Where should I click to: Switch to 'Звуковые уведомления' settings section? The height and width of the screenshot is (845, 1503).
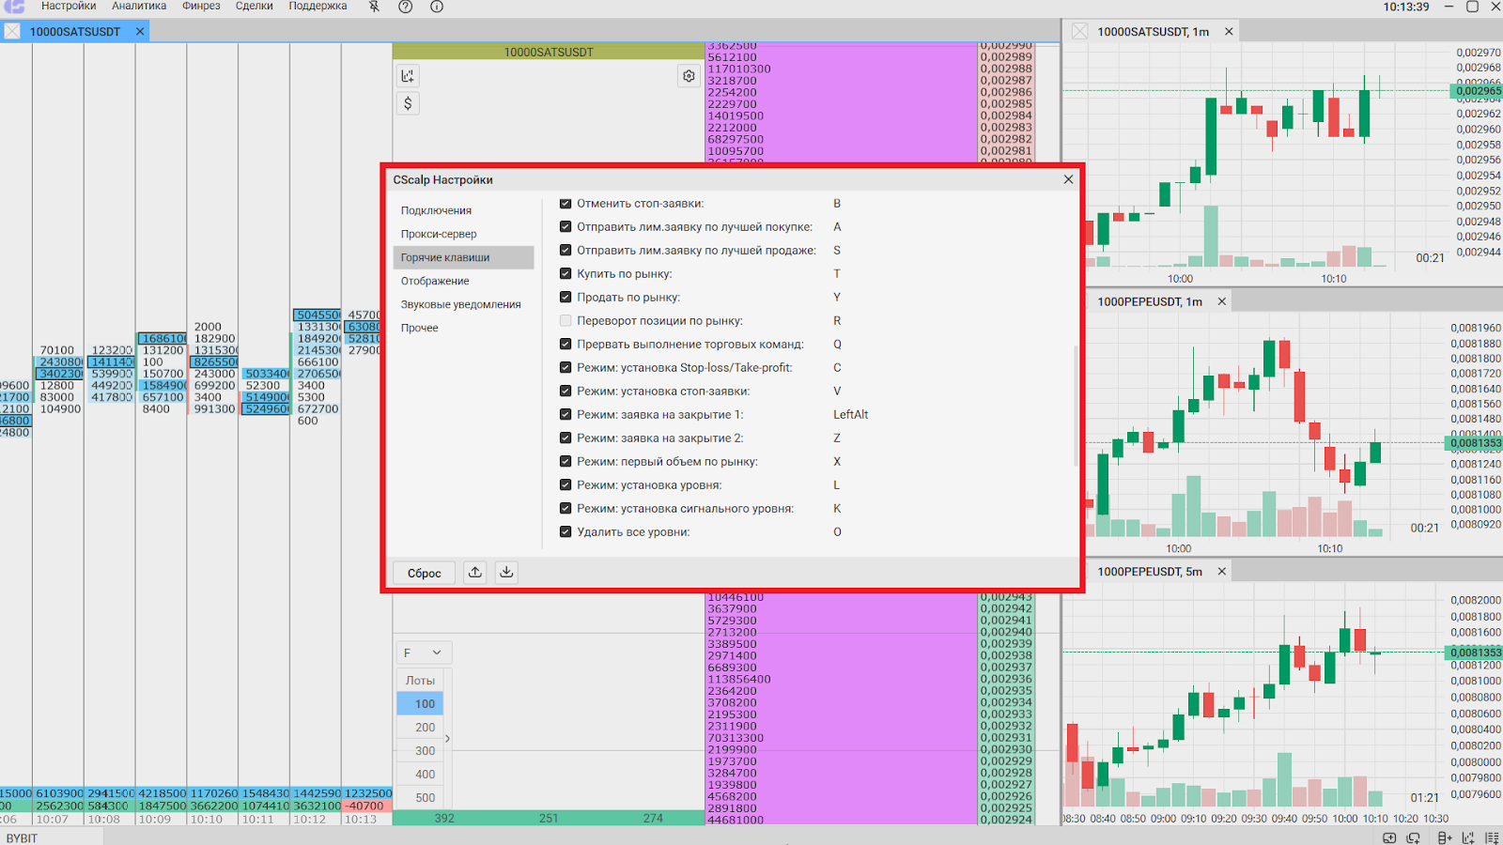460,304
